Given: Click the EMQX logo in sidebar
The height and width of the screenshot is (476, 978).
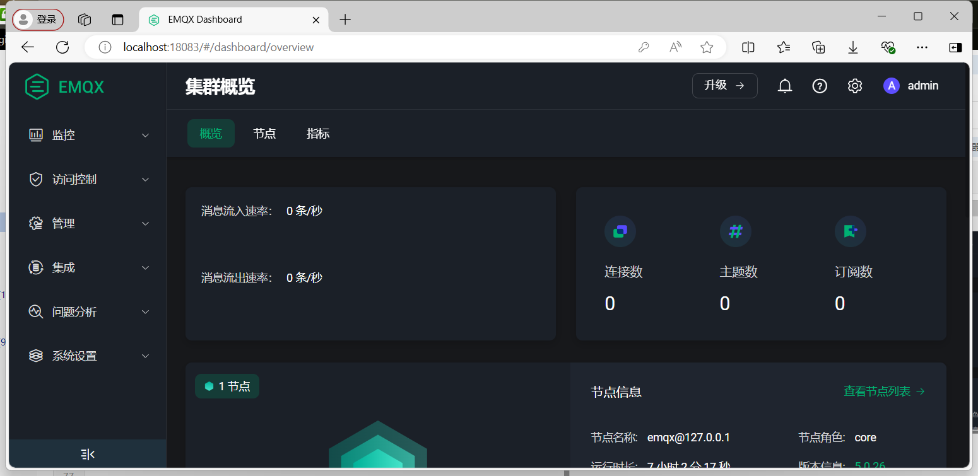Looking at the screenshot, I should pyautogui.click(x=64, y=87).
